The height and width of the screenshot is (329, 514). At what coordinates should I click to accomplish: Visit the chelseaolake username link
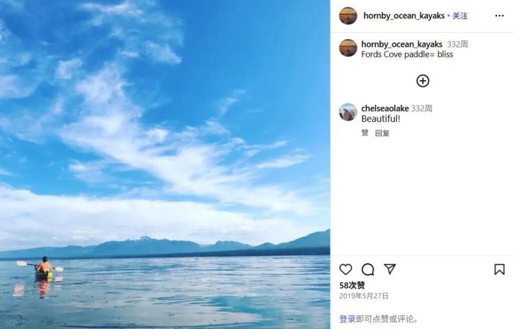[x=385, y=108]
